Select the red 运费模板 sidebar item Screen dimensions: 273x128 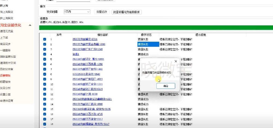[x=5, y=75]
